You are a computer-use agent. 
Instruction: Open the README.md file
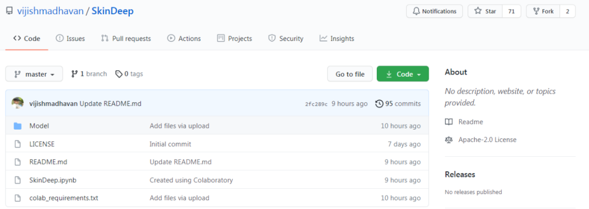(x=48, y=162)
